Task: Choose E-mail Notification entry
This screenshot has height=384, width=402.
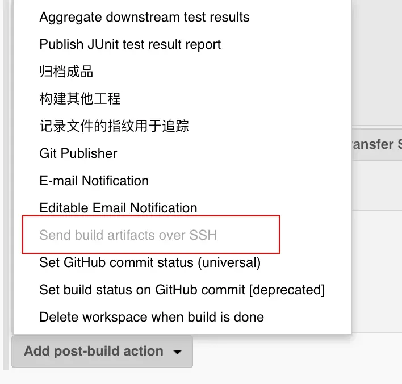Action: coord(94,181)
